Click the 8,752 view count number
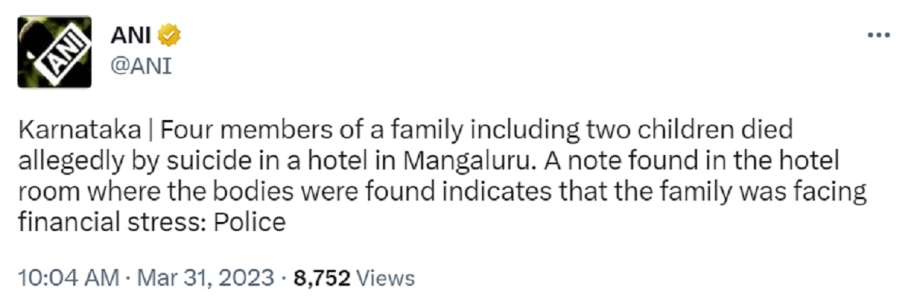This screenshot has height=304, width=914. click(321, 278)
